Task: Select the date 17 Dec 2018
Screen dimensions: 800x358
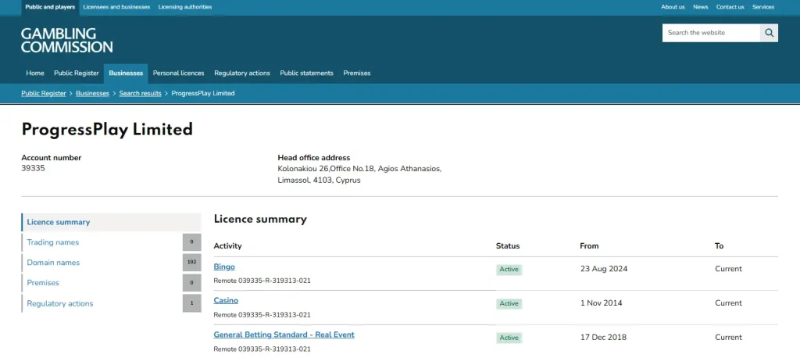Action: click(x=603, y=337)
